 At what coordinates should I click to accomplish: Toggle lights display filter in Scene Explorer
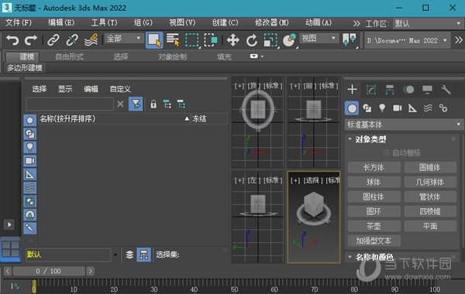[30, 147]
